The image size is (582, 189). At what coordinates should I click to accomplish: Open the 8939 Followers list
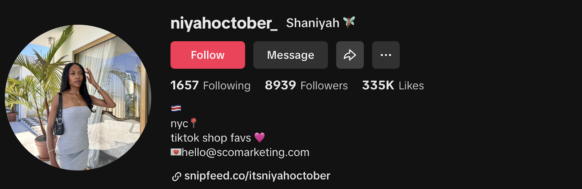tap(306, 85)
